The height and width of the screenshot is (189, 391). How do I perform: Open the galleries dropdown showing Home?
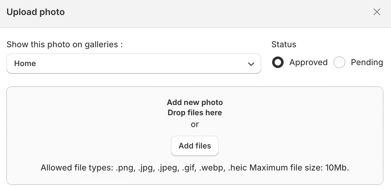[134, 64]
